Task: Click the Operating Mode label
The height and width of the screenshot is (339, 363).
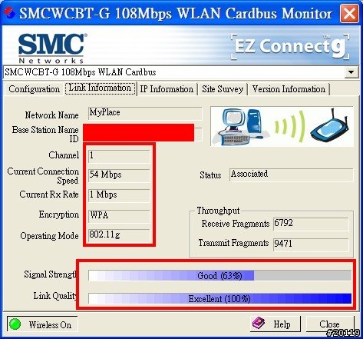Action: tap(49, 236)
